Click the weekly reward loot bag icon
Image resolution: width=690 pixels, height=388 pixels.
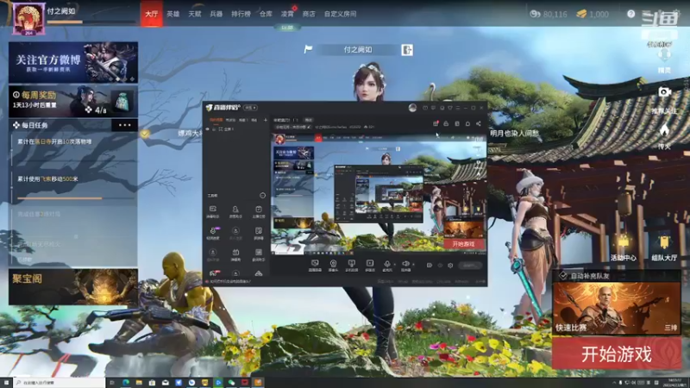pos(122,101)
